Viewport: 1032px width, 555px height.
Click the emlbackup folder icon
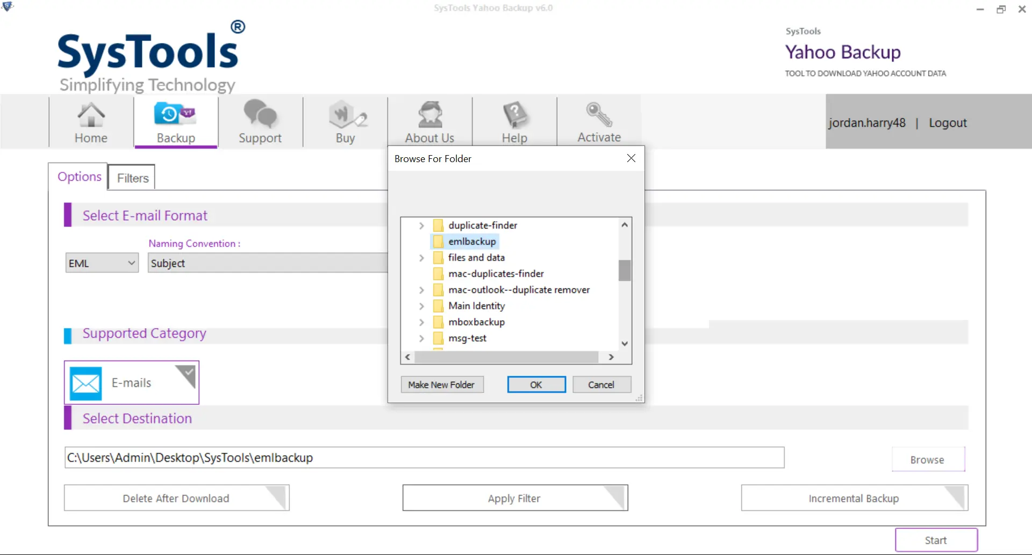439,242
